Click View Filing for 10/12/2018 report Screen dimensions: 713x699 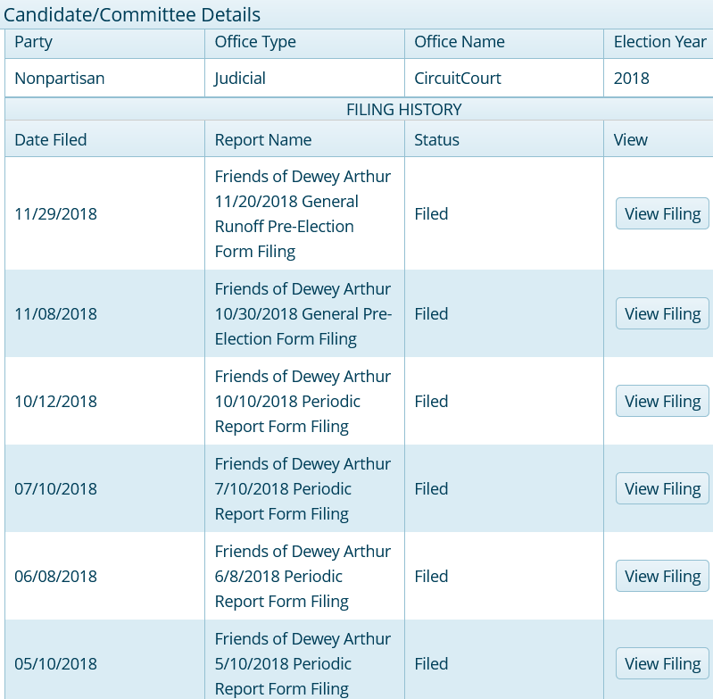click(662, 402)
